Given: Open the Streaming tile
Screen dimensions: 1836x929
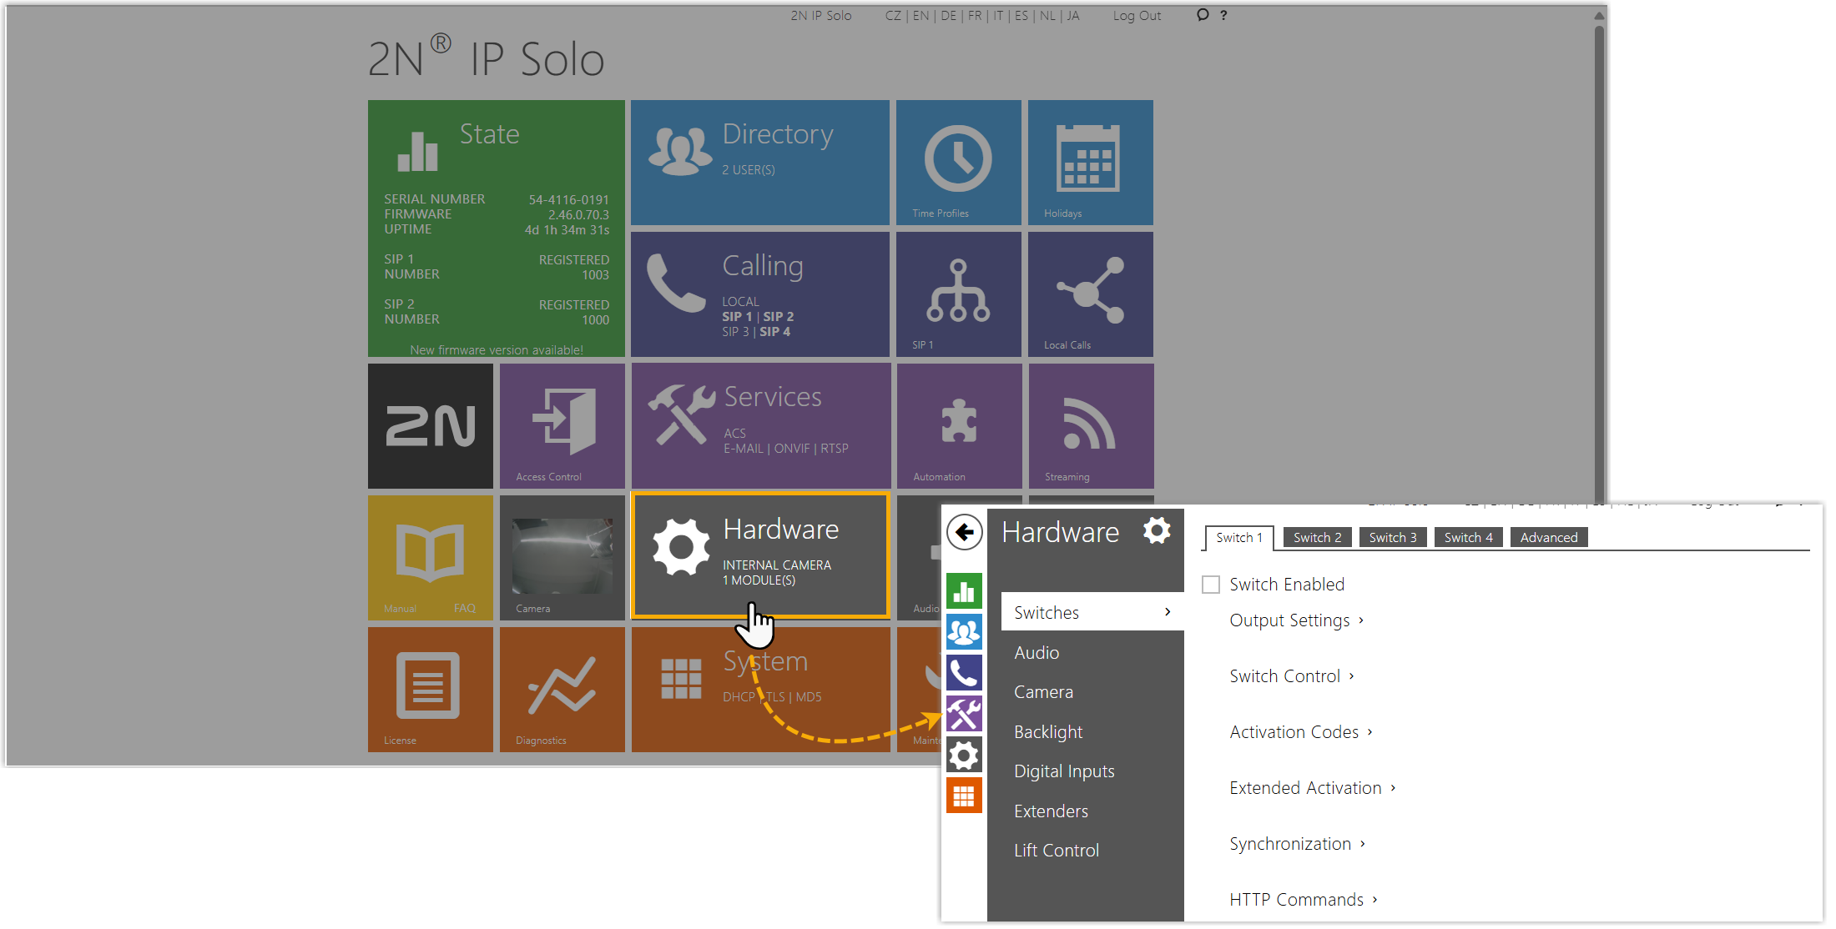Looking at the screenshot, I should tap(1091, 426).
